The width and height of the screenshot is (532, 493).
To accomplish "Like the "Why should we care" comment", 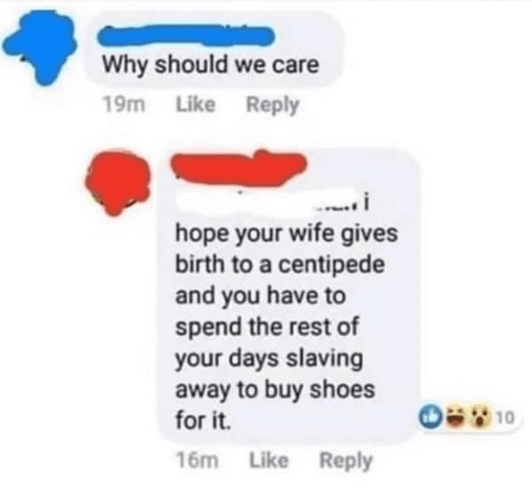I will pyautogui.click(x=195, y=105).
